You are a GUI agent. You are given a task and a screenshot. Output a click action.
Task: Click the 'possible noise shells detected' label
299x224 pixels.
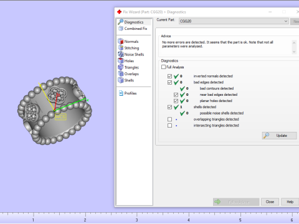[x=222, y=113]
